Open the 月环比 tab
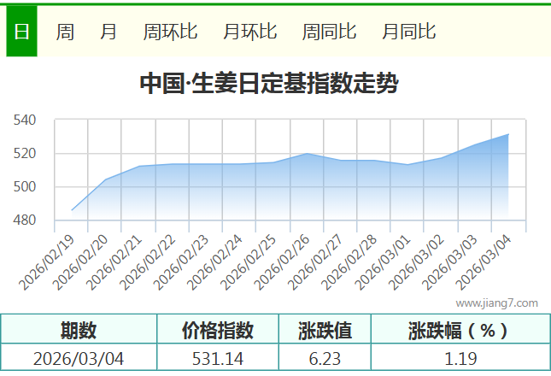The image size is (551, 376). [249, 32]
